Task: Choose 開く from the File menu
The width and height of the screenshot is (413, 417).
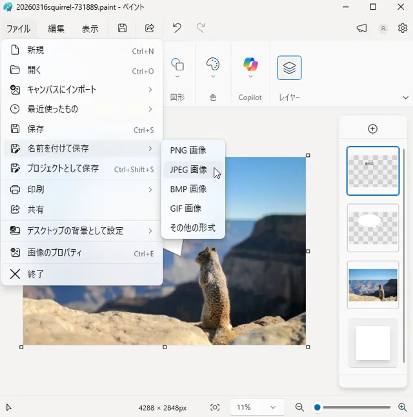Action: pos(82,70)
